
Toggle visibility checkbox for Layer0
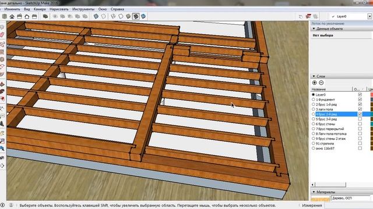pyautogui.click(x=360, y=95)
